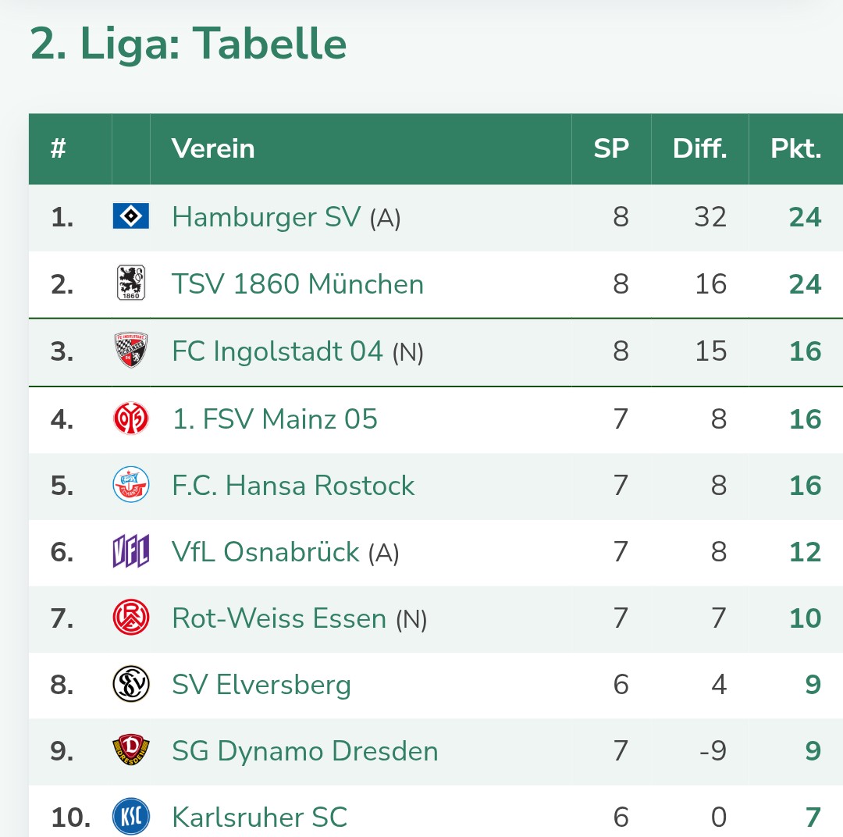This screenshot has height=837, width=843.
Task: Open the TSV 1860 München link
Action: tap(297, 283)
